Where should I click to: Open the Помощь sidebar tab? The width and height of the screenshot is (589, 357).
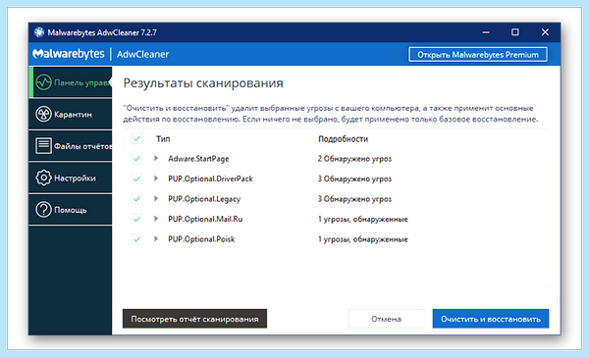coord(71,210)
